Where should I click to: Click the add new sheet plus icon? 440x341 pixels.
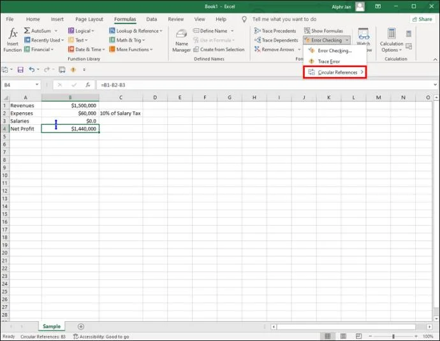click(81, 326)
